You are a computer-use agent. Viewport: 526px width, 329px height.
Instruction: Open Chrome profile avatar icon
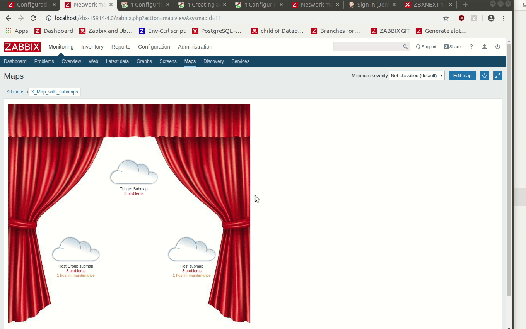tap(491, 18)
